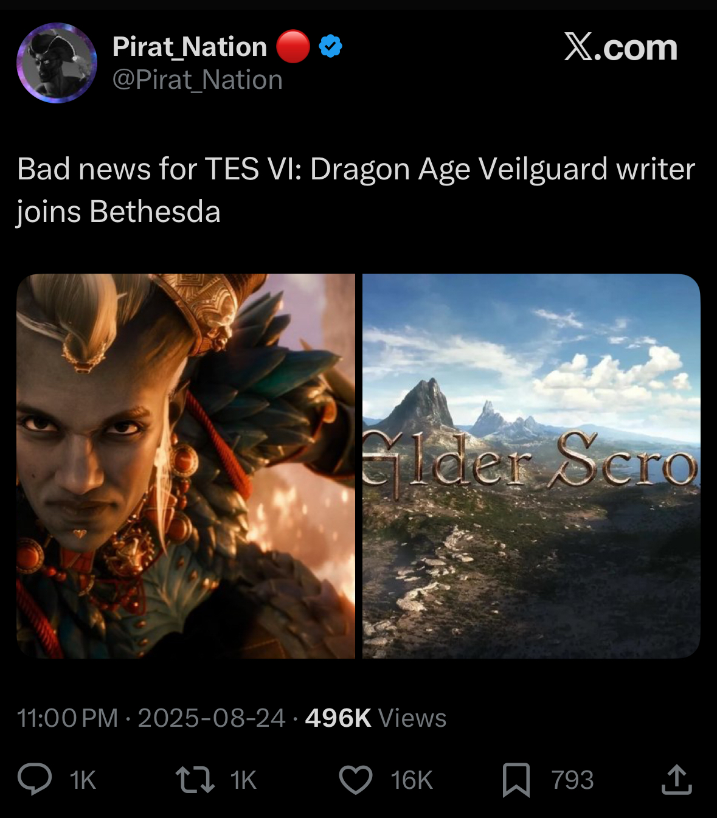The width and height of the screenshot is (717, 818).
Task: Like the tweet with the heart icon
Action: pos(355,780)
